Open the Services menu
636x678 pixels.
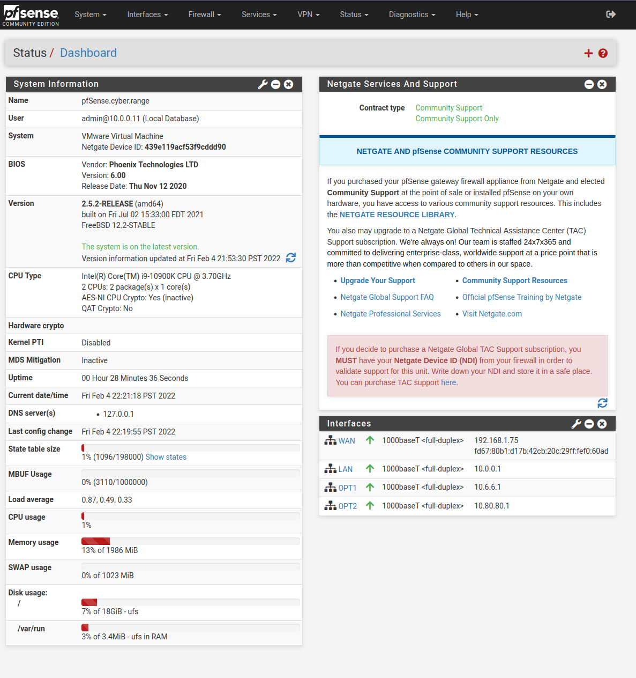(259, 14)
